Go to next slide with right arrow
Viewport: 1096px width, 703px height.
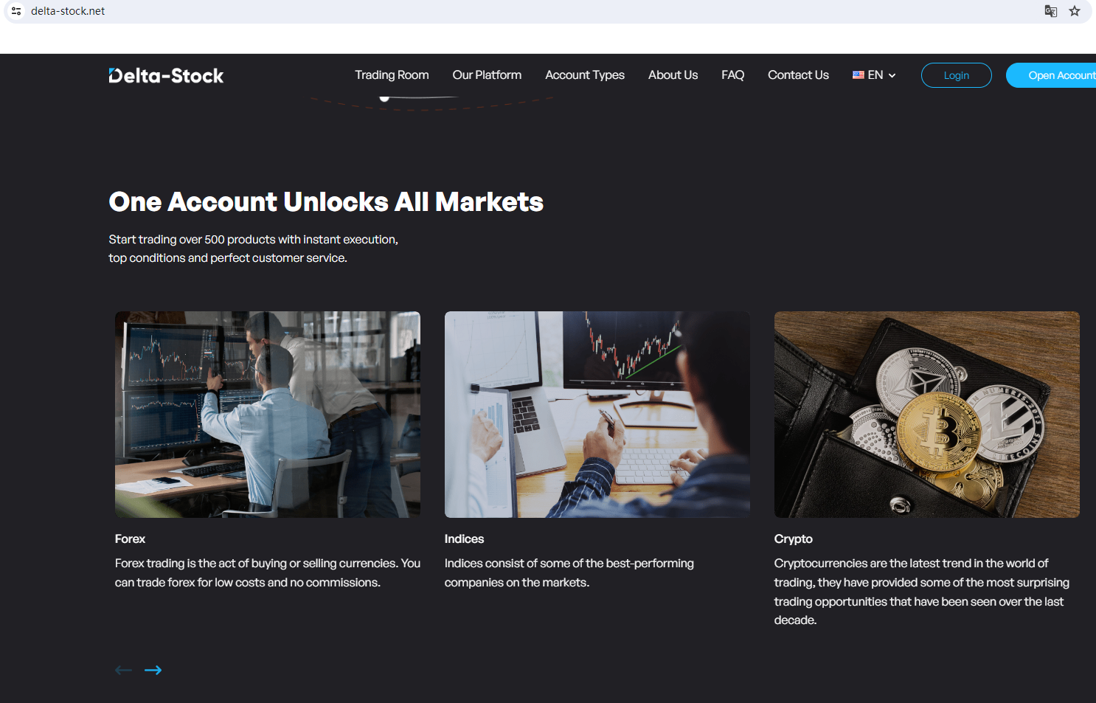coord(153,670)
